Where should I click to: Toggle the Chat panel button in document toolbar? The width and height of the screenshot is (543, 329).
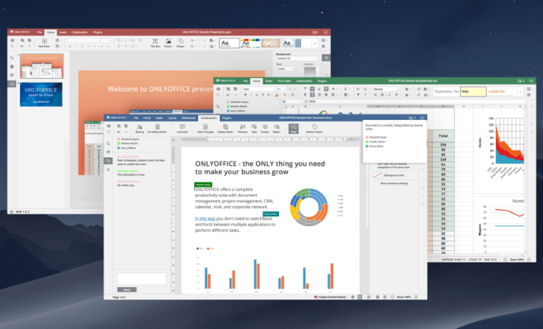(x=294, y=128)
